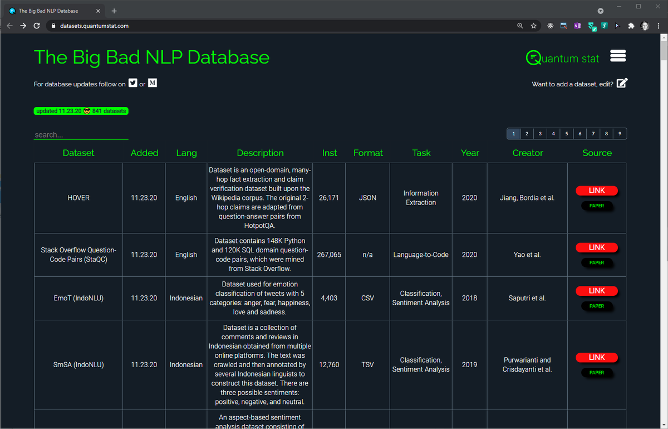Screen dimensions: 668x429
Task: Click the Creator column header
Action: 528,153
